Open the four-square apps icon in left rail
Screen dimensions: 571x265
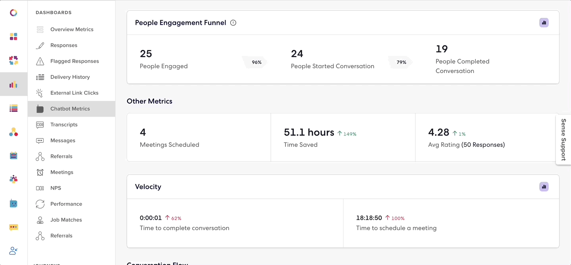(14, 36)
